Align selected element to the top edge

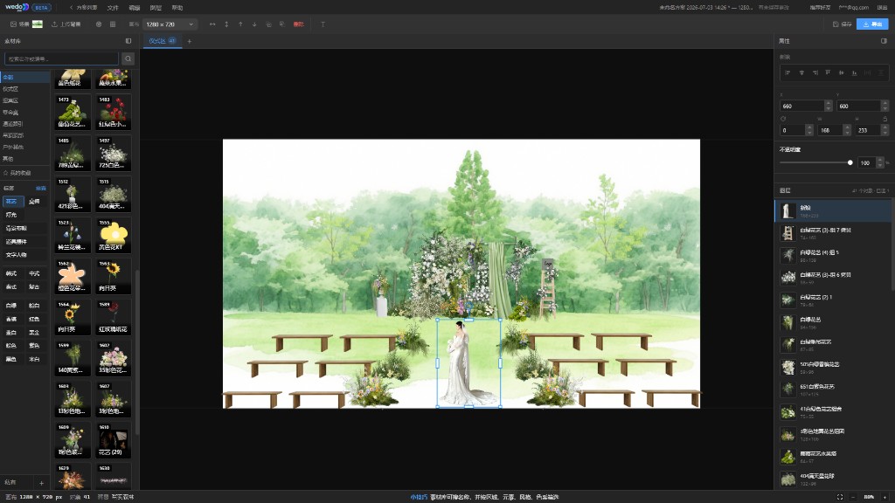[828, 73]
